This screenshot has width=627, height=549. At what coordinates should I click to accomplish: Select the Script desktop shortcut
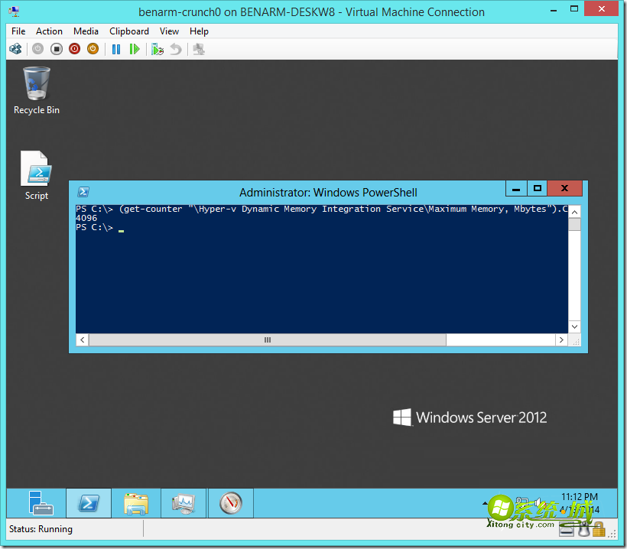point(36,175)
